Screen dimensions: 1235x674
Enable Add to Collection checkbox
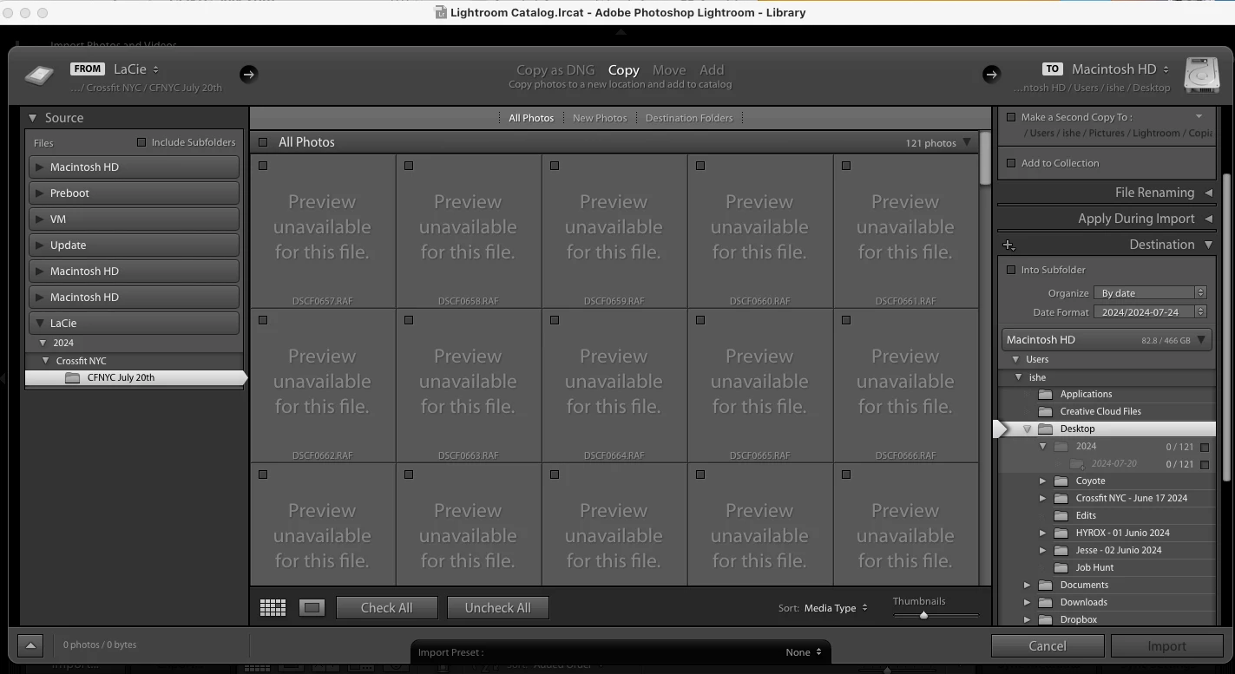(x=1011, y=163)
